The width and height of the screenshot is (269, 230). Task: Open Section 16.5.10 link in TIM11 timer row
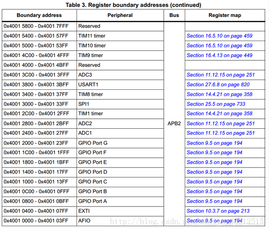[219, 36]
